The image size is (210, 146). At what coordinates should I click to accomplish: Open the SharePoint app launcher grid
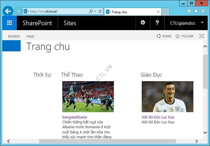pos(9,23)
